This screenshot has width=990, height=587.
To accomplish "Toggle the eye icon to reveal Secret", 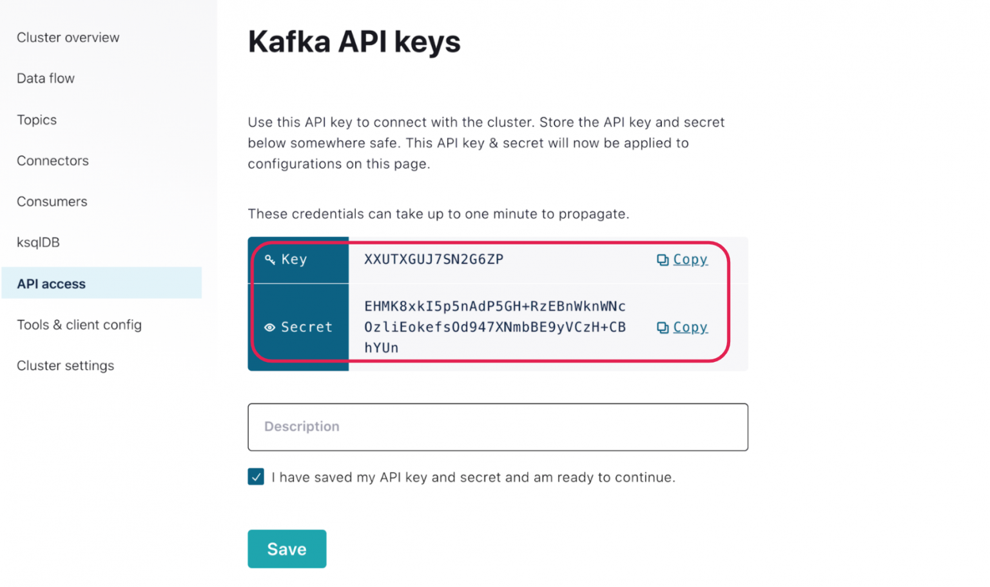I will click(269, 328).
